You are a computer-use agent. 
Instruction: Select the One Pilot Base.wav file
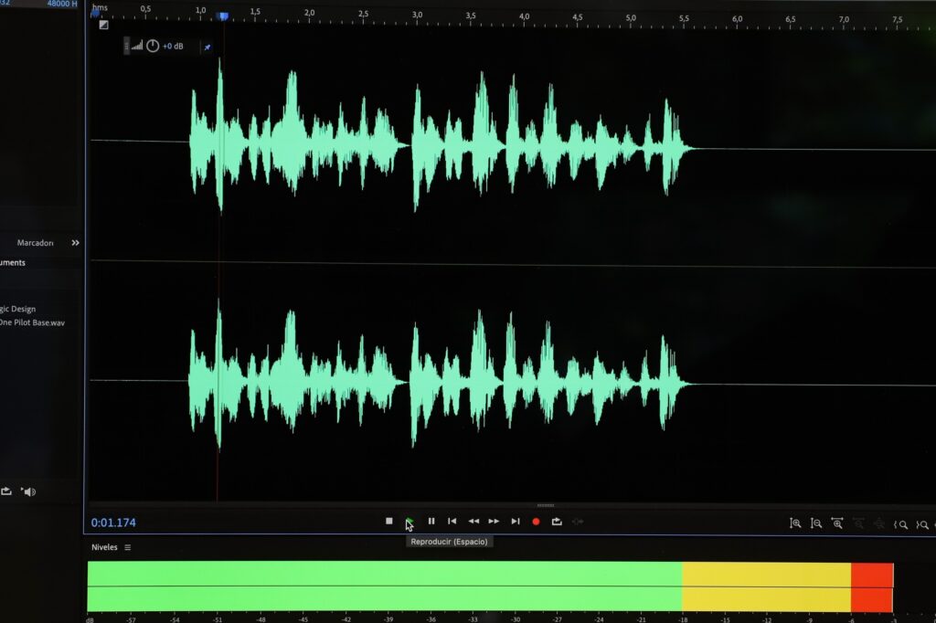pyautogui.click(x=33, y=322)
